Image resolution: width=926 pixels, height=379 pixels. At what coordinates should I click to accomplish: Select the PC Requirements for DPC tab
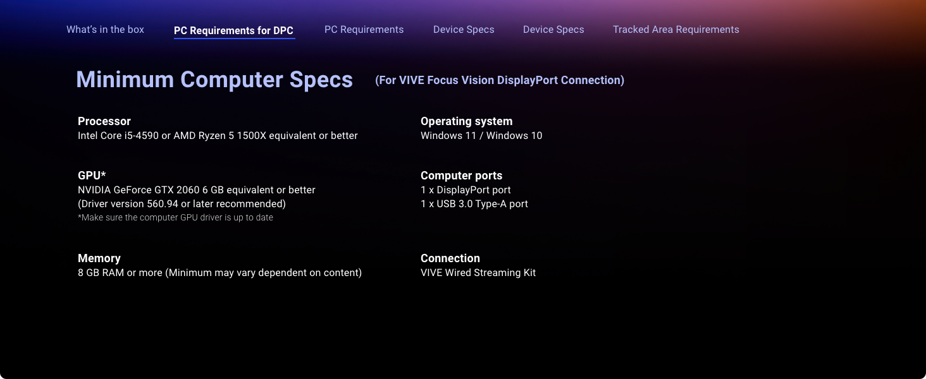click(233, 30)
